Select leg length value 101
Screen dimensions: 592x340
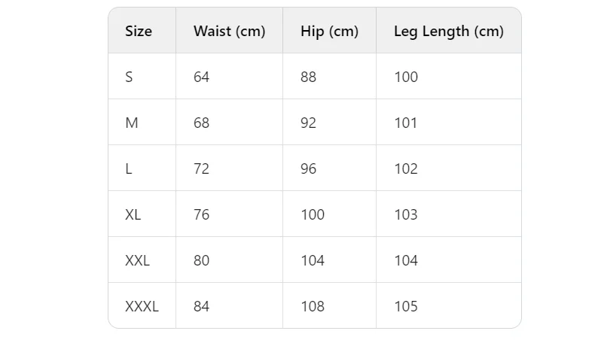[x=405, y=123]
